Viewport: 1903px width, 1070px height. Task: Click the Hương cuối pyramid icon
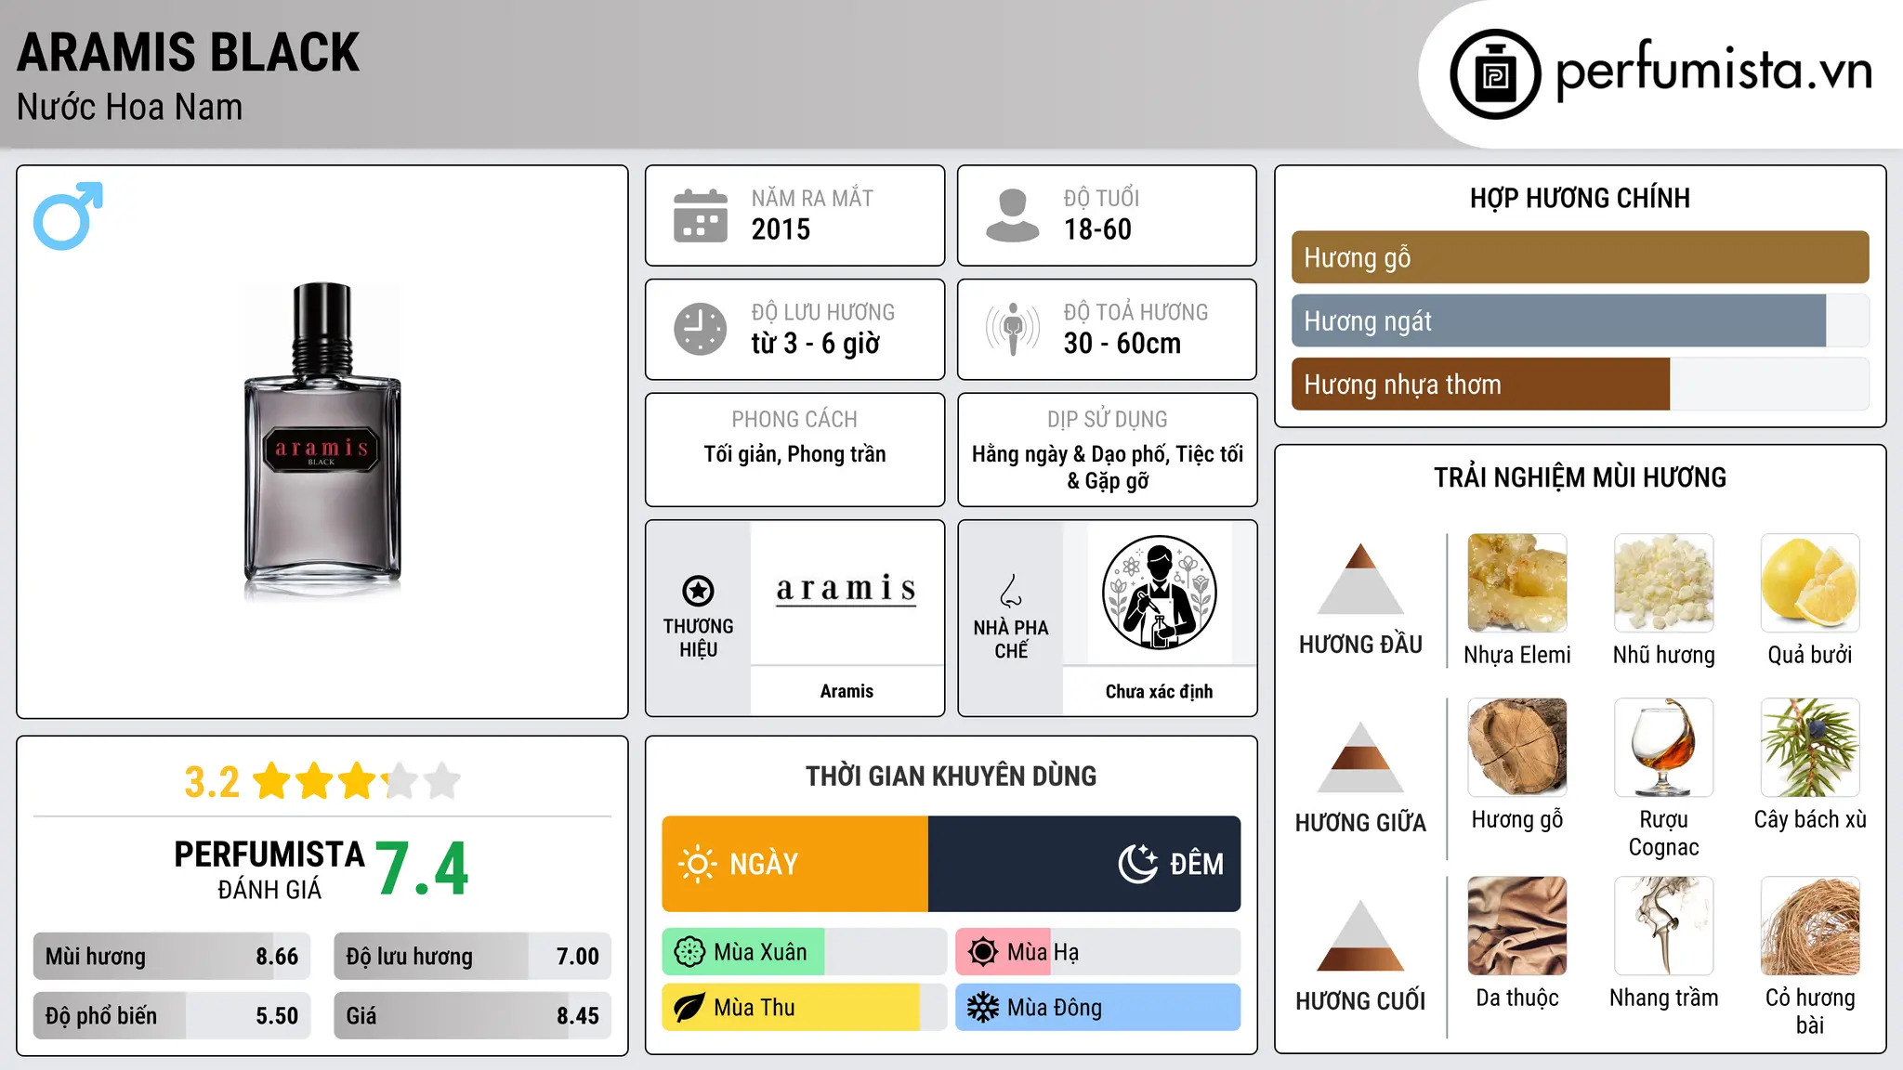tap(1360, 935)
